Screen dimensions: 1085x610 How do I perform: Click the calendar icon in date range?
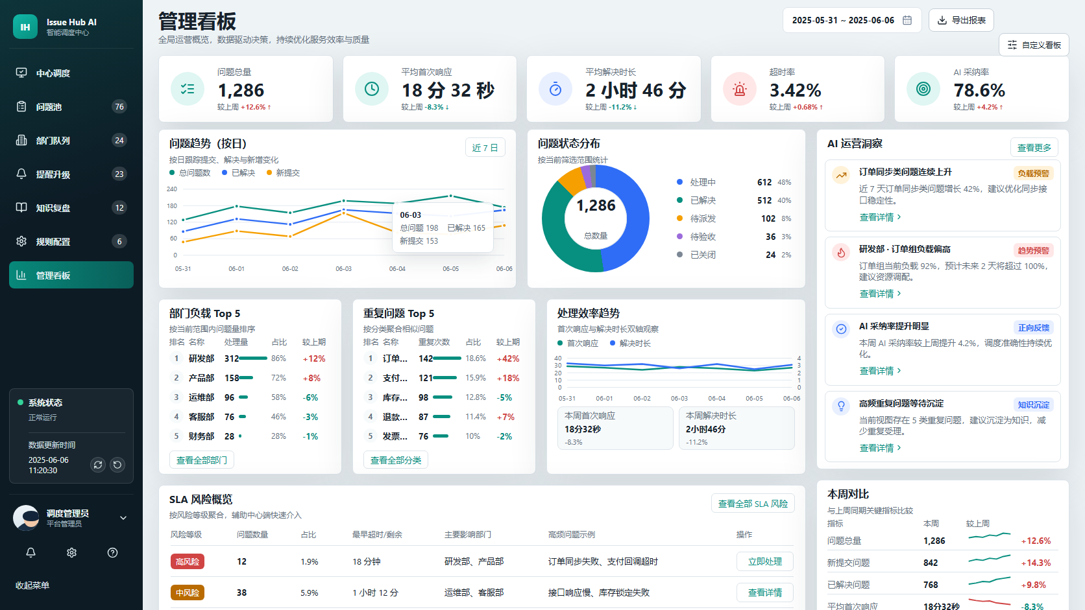point(907,20)
